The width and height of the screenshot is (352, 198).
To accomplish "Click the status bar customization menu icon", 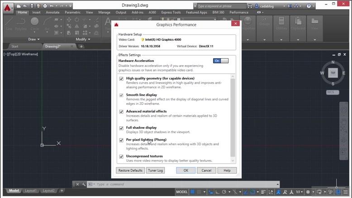I will 346,192.
